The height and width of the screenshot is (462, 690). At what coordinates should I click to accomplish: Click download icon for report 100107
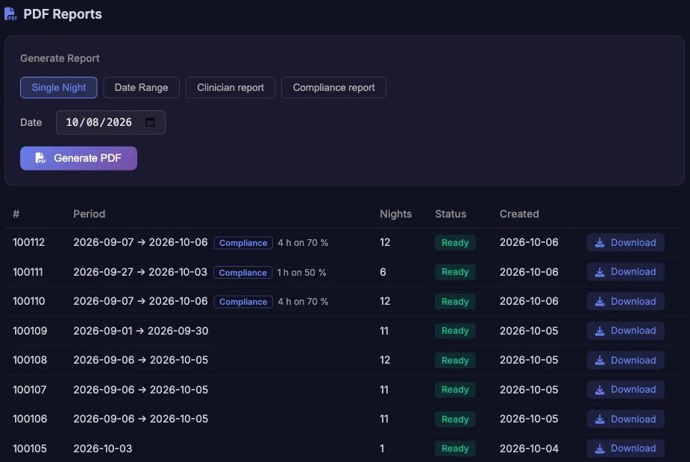click(600, 390)
